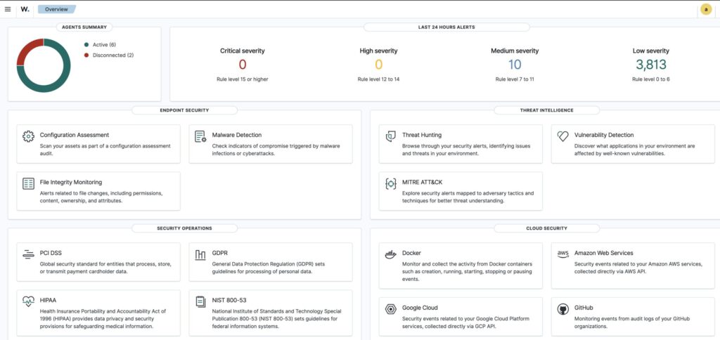Screen dimensions: 720x340
Task: Open the Threat Hunting module title
Action: [422, 135]
